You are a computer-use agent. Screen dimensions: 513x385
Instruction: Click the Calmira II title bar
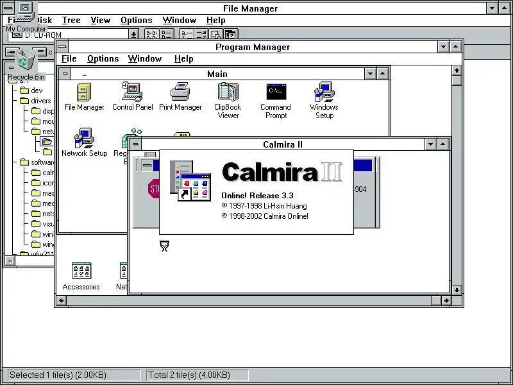(x=283, y=144)
